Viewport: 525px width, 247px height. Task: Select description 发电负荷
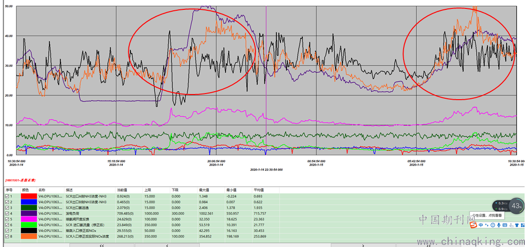(72, 213)
